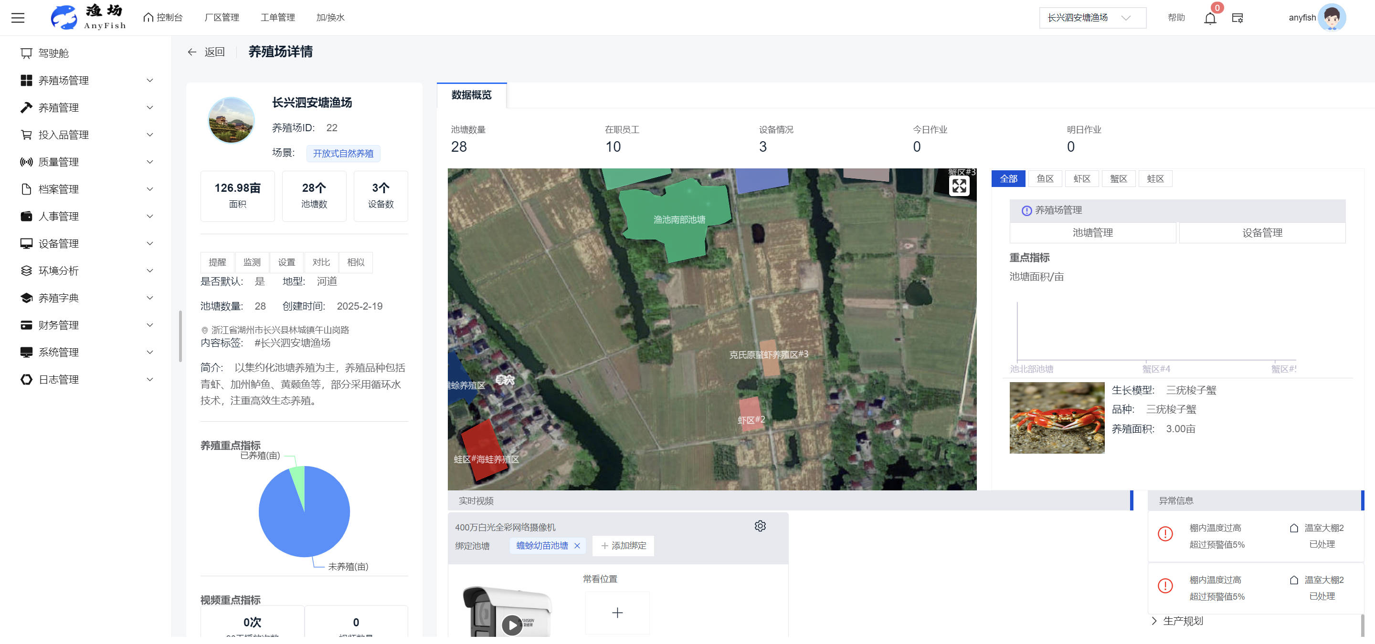
Task: Click the hamburger menu icon
Action: 18,18
